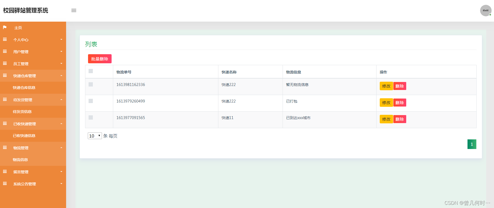
Task: Click grid icon beside 员工管理
Action: pyautogui.click(x=5, y=64)
